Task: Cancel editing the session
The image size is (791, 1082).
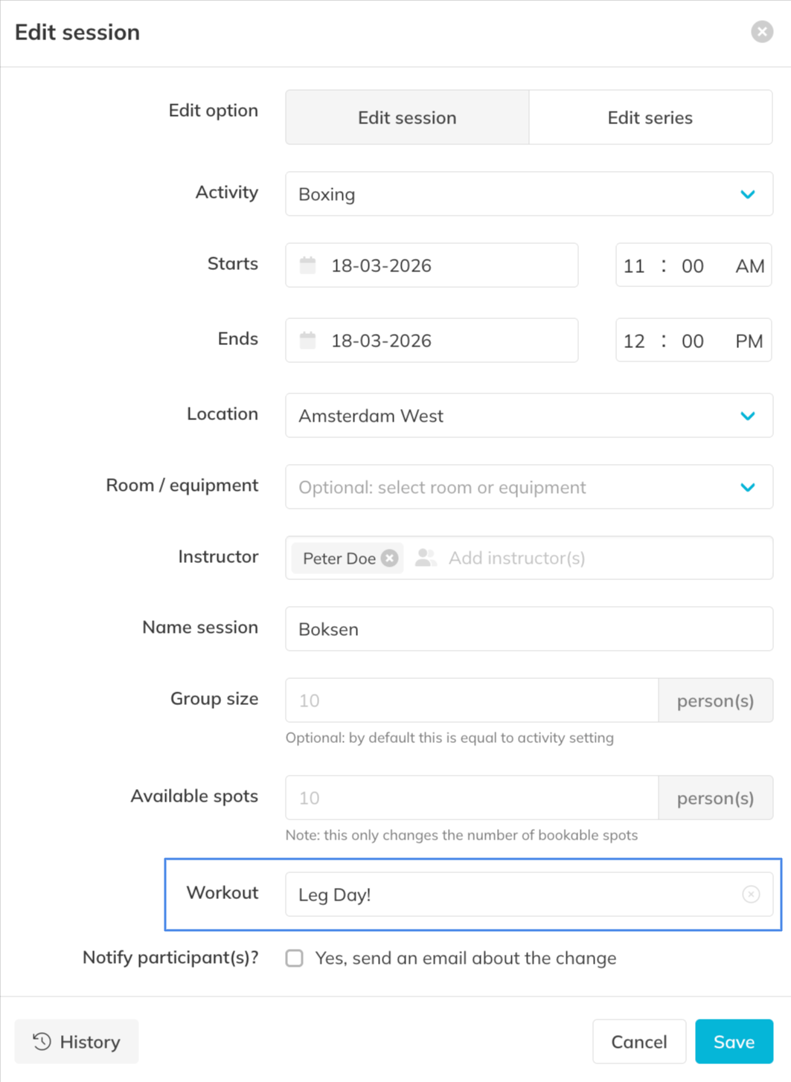Action: click(x=638, y=1041)
